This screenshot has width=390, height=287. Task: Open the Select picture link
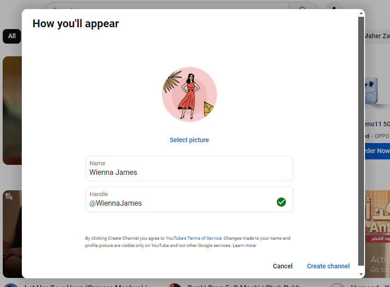189,140
